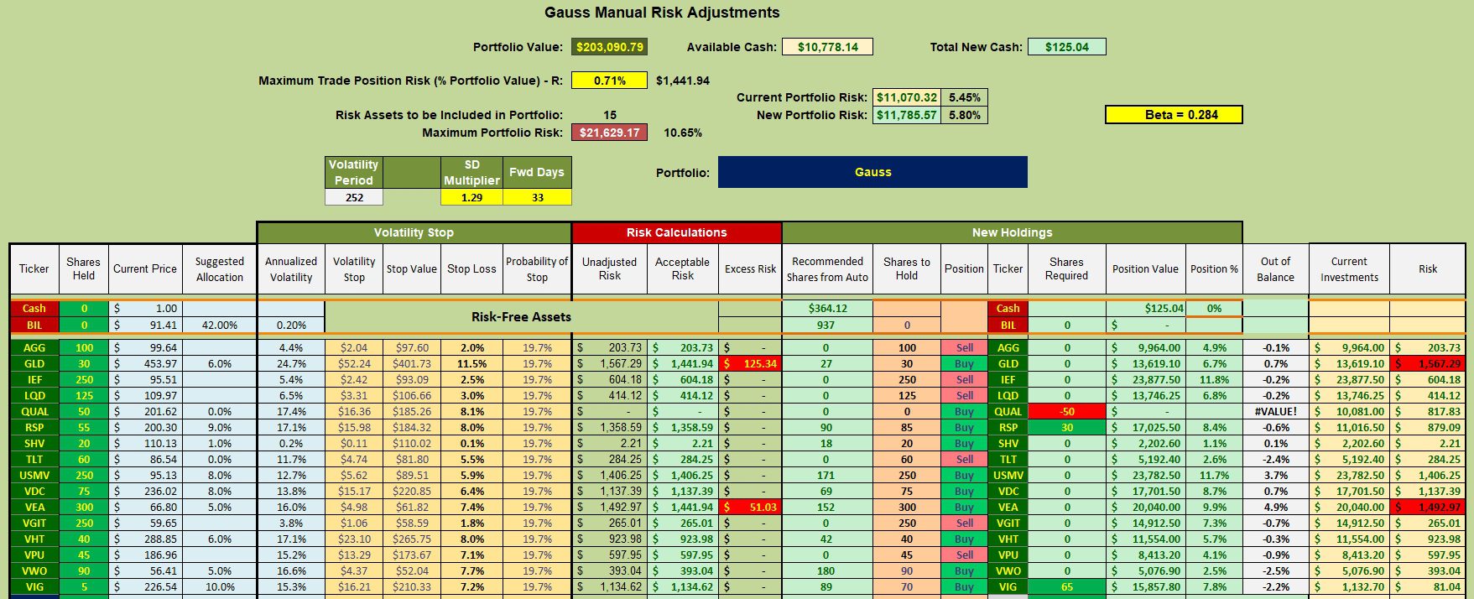1474x599 pixels.
Task: Click the GLD excess risk red cell 125.34
Action: (750, 363)
